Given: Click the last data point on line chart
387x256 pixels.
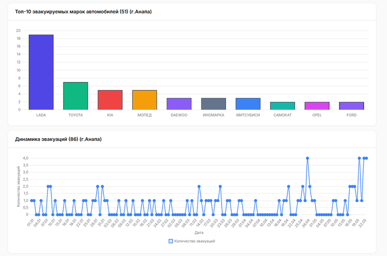Looking at the screenshot, I should [x=367, y=158].
